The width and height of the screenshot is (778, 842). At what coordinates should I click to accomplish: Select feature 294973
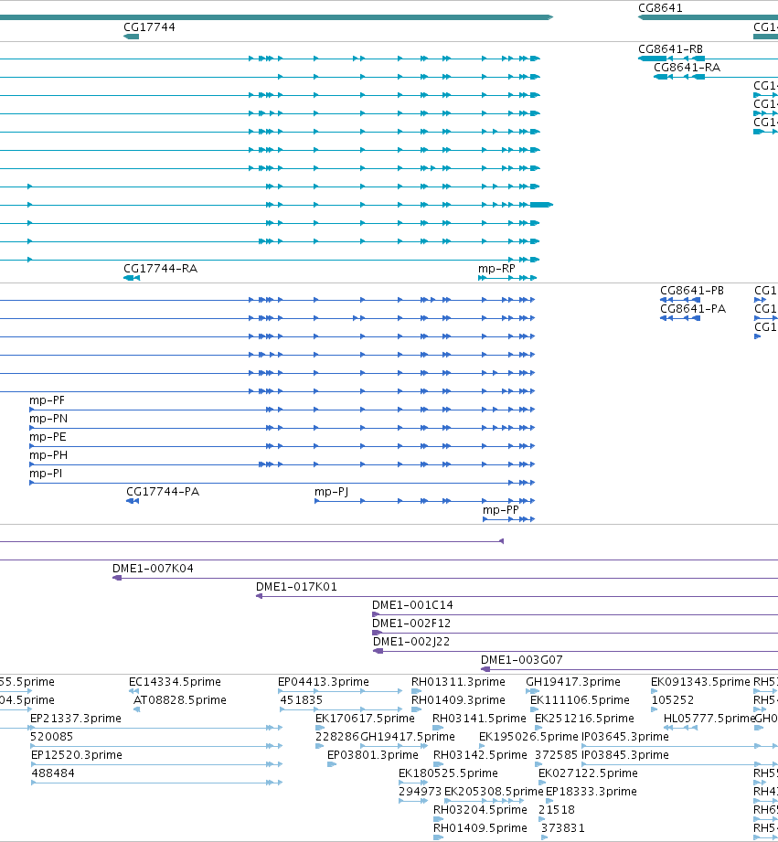(x=420, y=792)
